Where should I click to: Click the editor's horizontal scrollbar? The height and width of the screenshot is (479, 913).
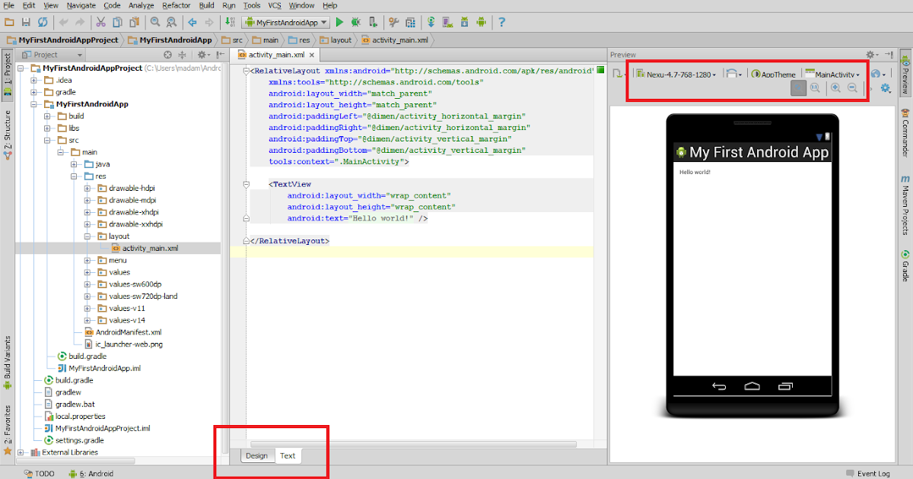415,443
